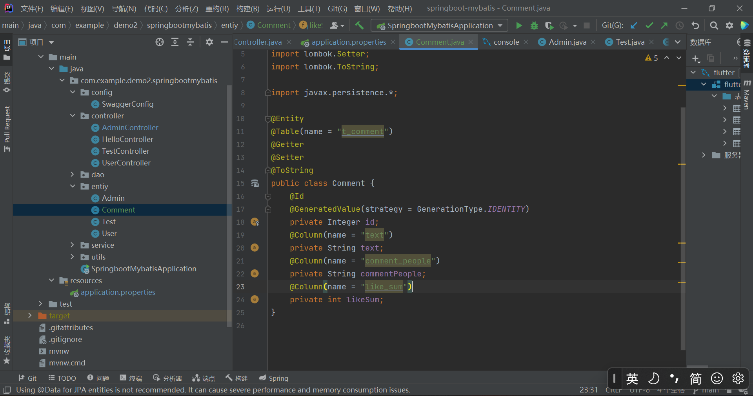
Task: Open IME emoji panel smiley icon
Action: [x=717, y=379]
